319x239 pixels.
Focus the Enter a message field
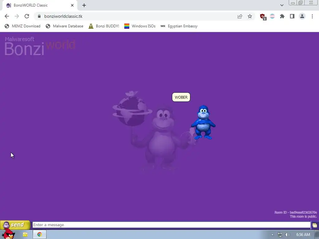pyautogui.click(x=171, y=225)
